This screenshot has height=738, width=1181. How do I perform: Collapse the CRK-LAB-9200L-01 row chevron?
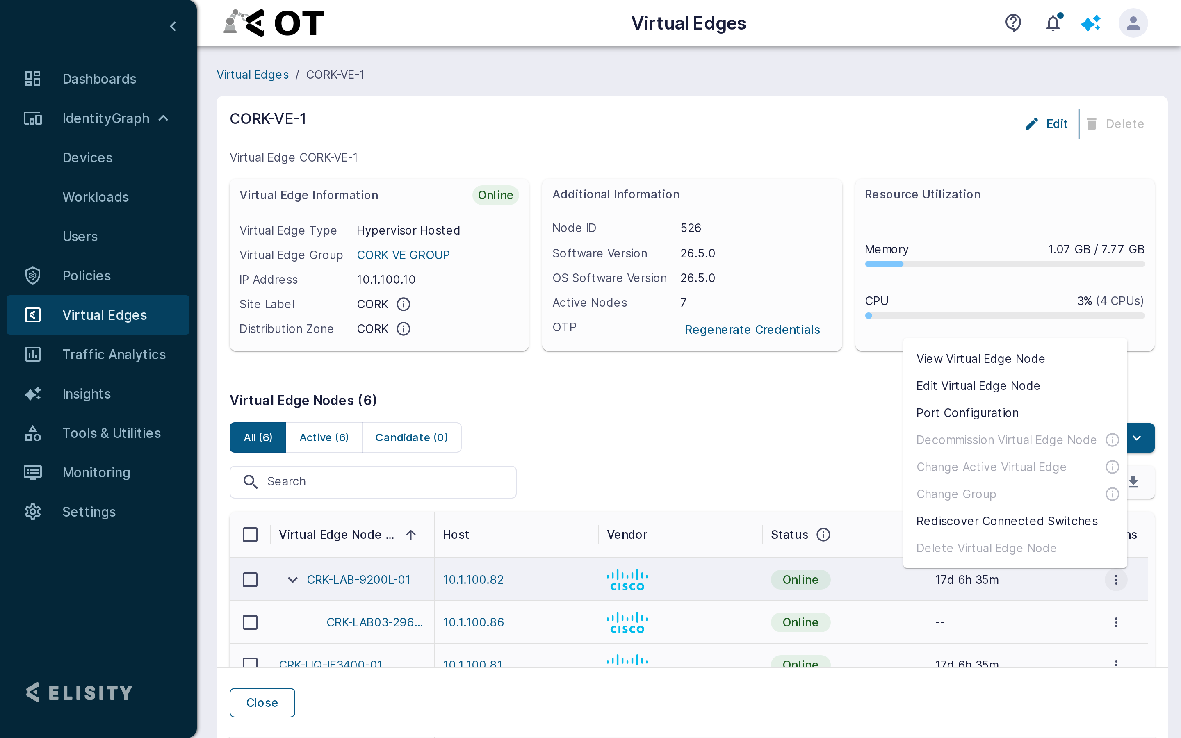292,580
